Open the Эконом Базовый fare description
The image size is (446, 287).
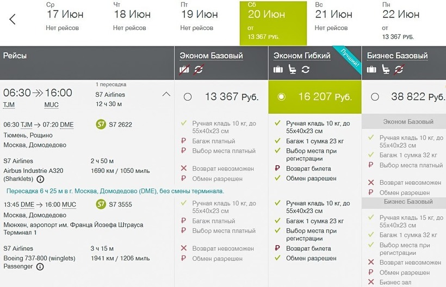coord(212,55)
